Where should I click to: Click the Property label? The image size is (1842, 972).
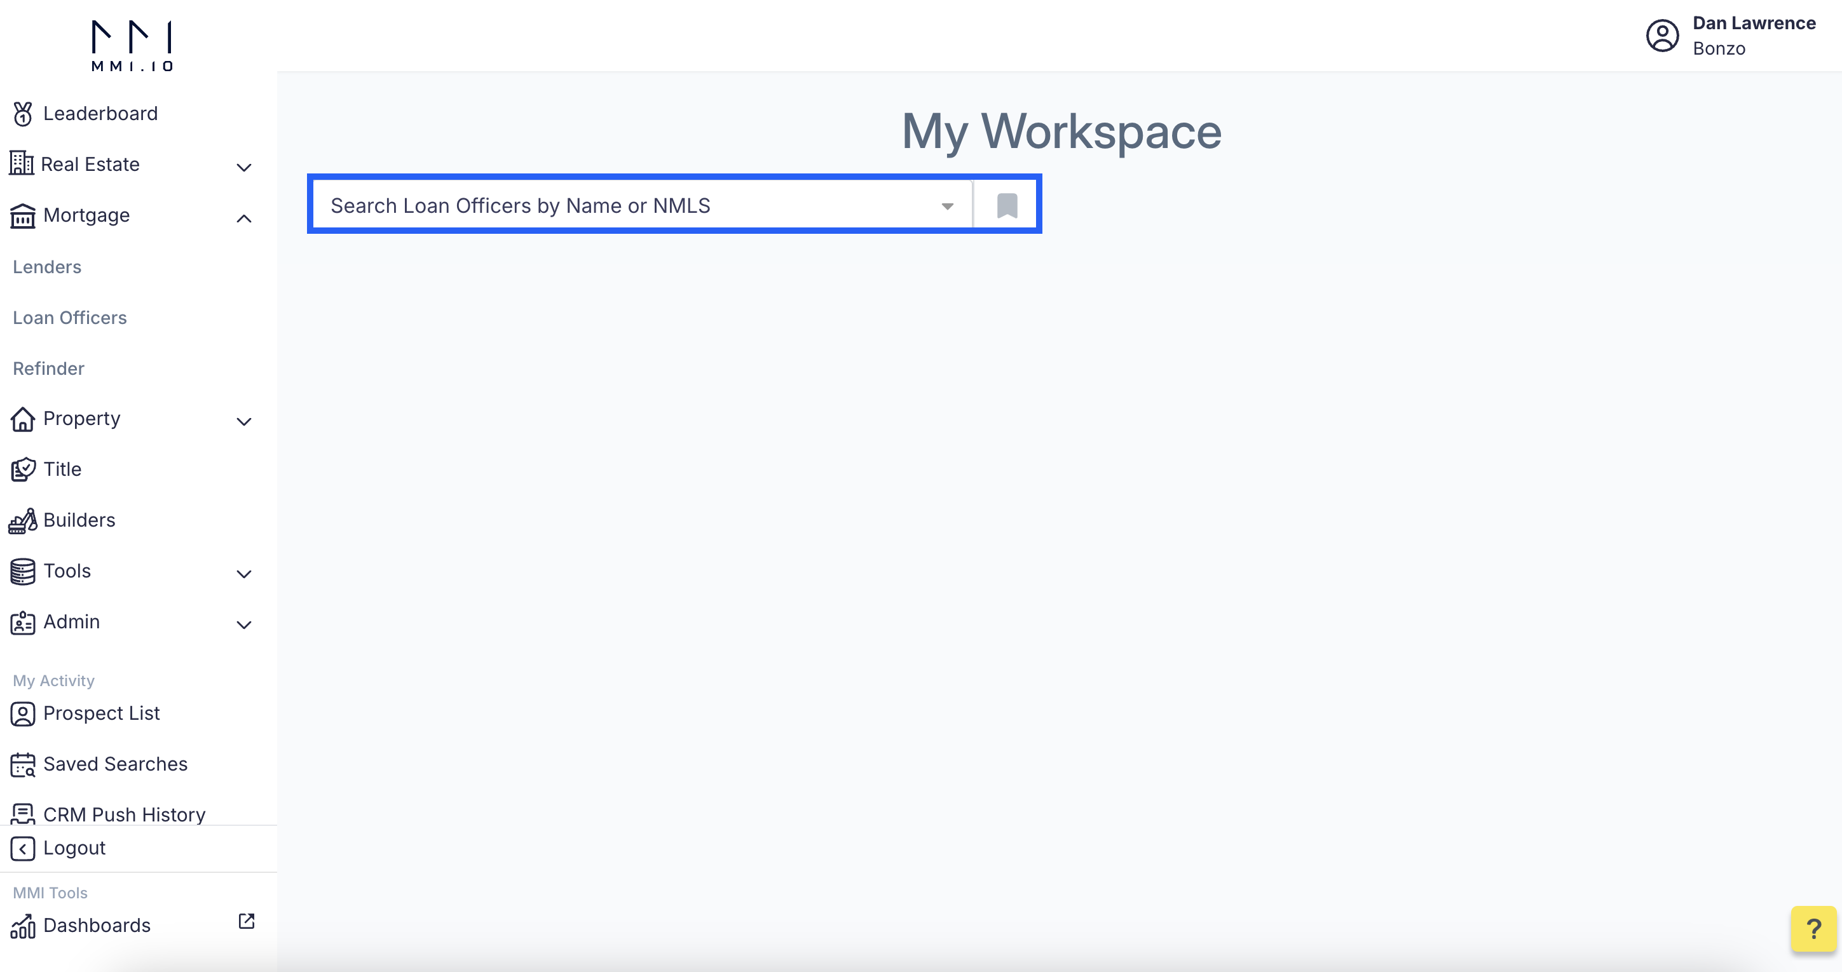coord(81,419)
